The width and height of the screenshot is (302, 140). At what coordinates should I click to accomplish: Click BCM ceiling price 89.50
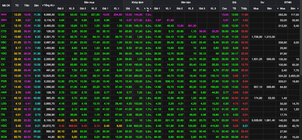(27, 136)
